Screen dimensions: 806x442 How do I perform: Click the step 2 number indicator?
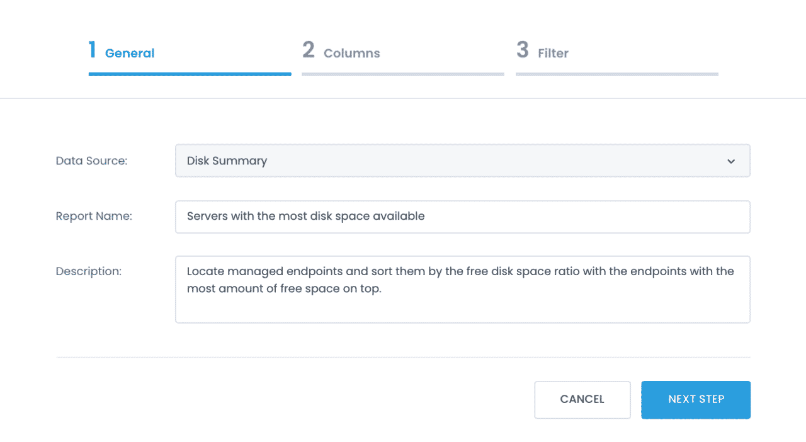click(308, 49)
